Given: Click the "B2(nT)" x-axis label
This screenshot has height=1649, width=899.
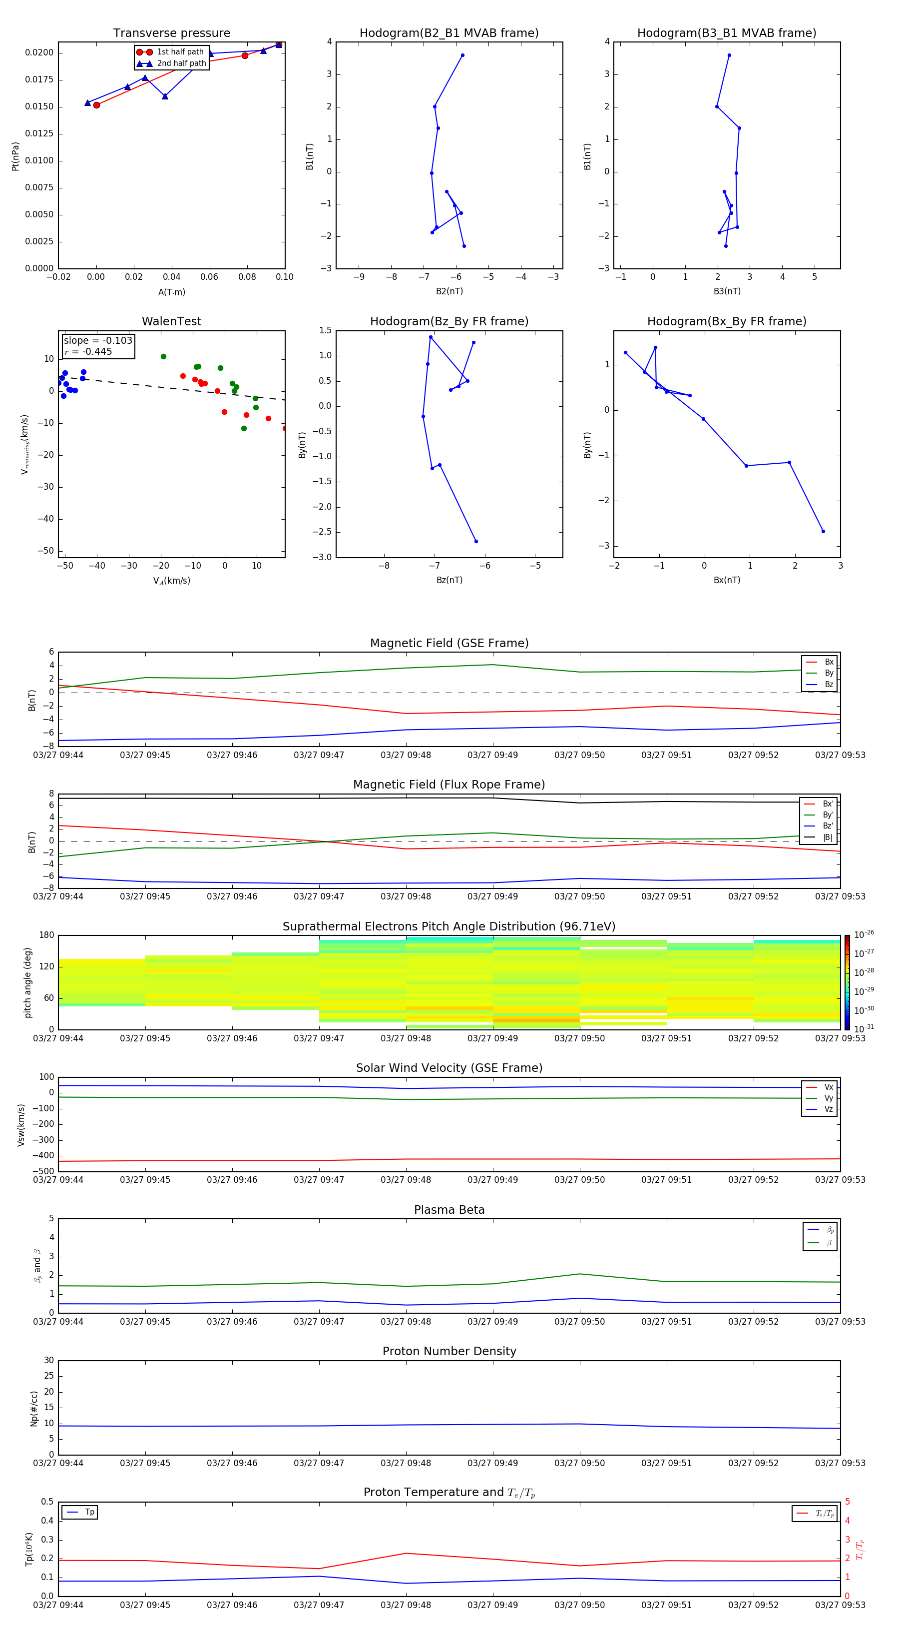Looking at the screenshot, I should (449, 291).
